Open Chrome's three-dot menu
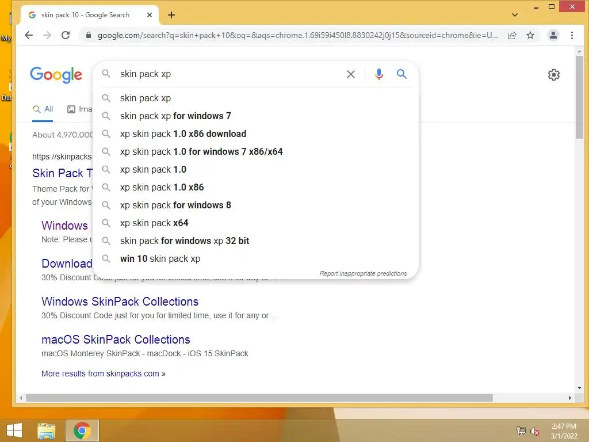Screen dimensions: 589x442 pyautogui.click(x=572, y=35)
